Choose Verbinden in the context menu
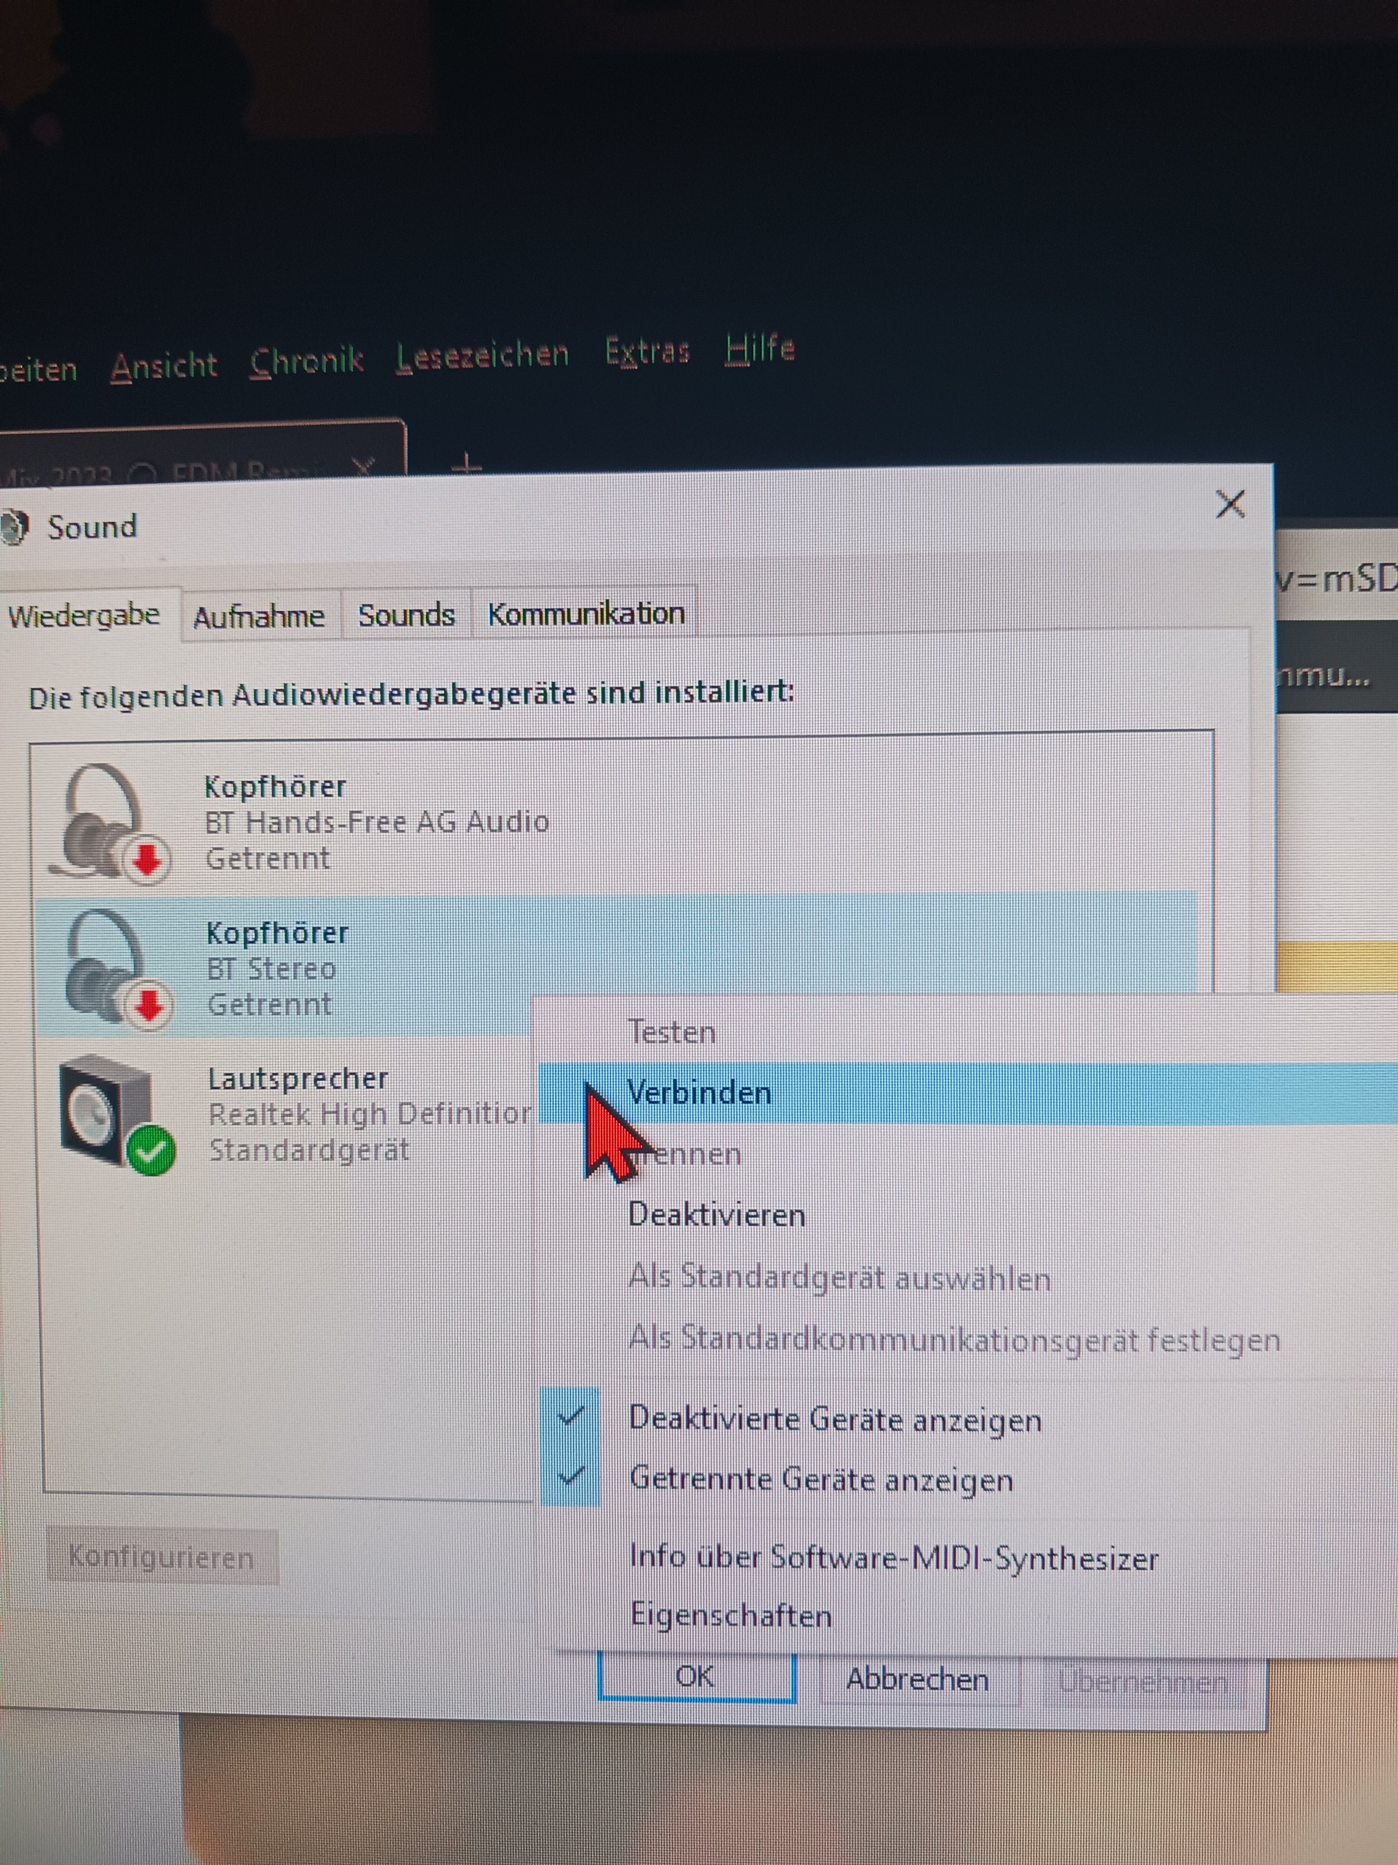 pyautogui.click(x=699, y=1093)
